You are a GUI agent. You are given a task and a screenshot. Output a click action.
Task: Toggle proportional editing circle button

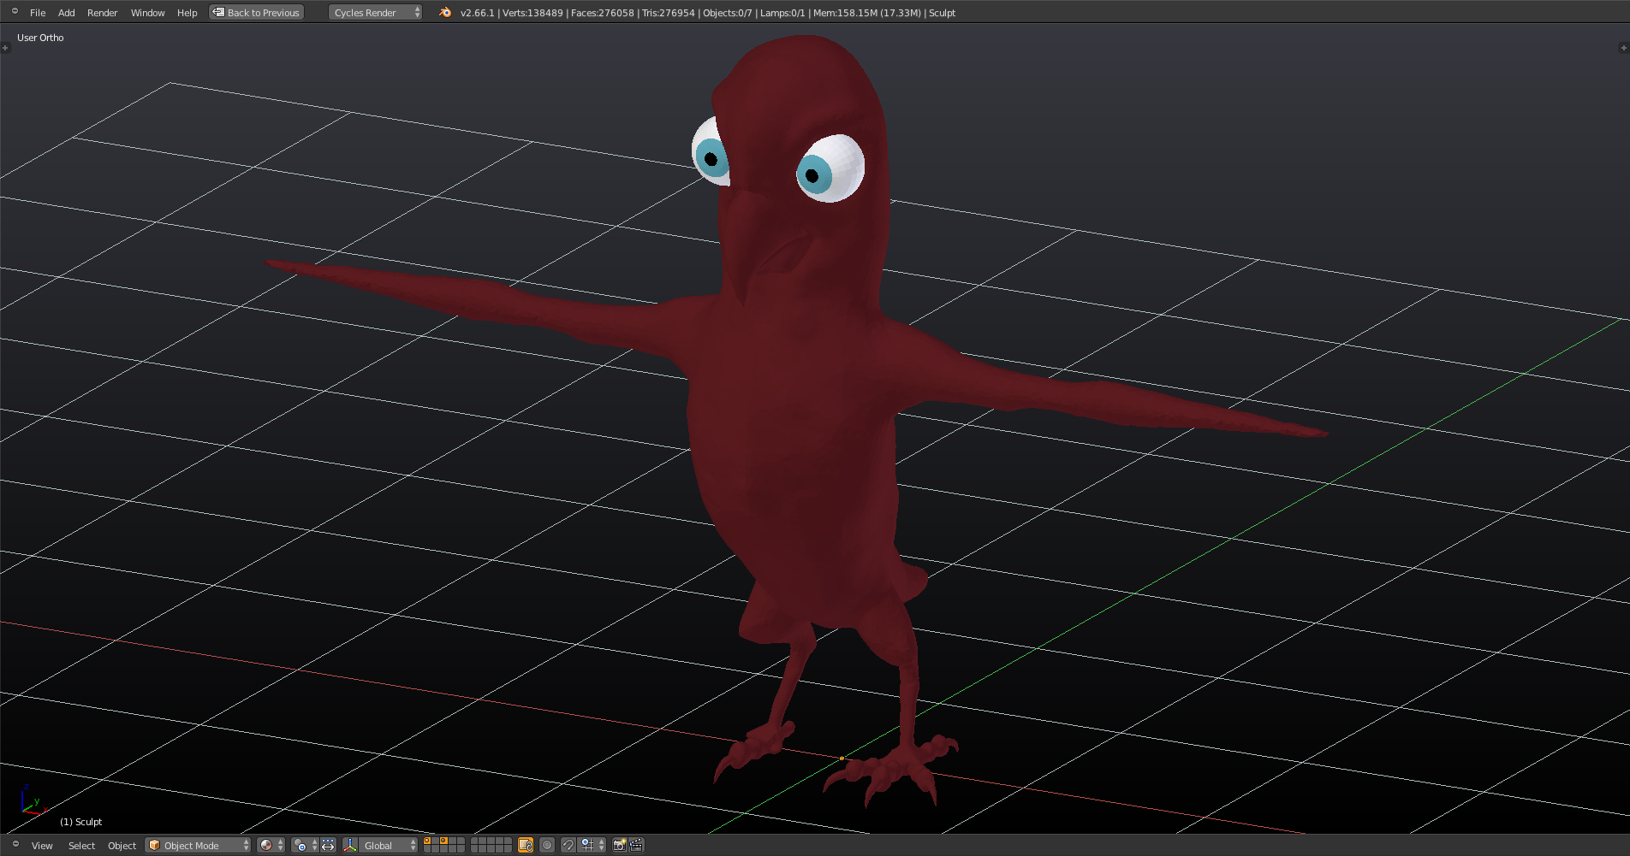tap(547, 845)
